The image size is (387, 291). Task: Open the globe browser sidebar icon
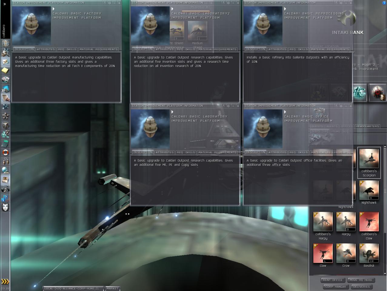pyautogui.click(x=5, y=171)
